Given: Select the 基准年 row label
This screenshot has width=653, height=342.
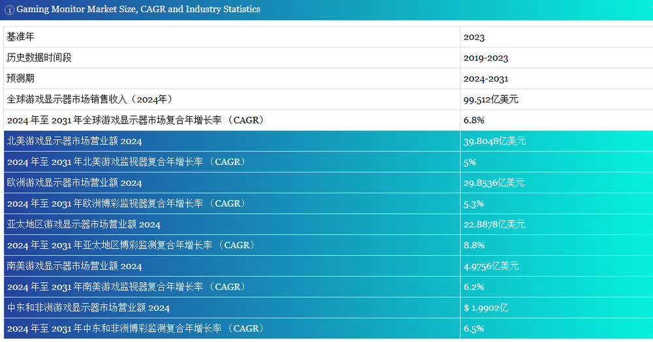Looking at the screenshot, I should pos(20,37).
